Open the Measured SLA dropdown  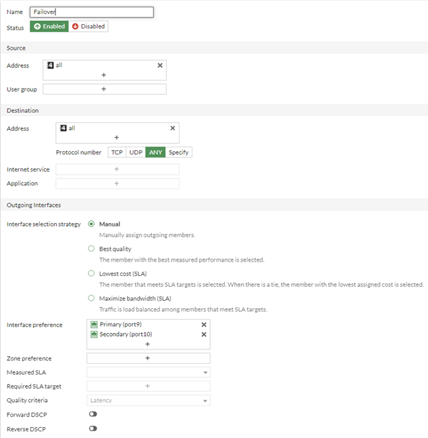pyautogui.click(x=148, y=372)
